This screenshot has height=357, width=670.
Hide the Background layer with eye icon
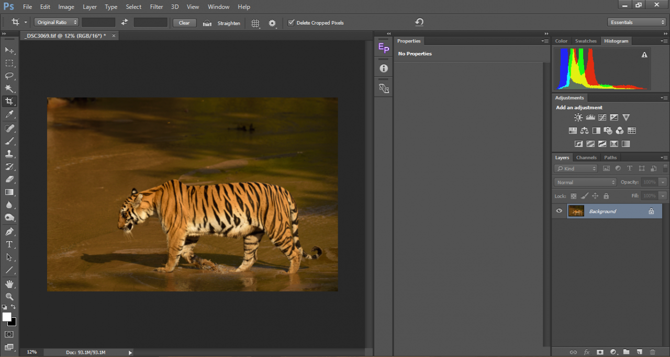click(559, 211)
